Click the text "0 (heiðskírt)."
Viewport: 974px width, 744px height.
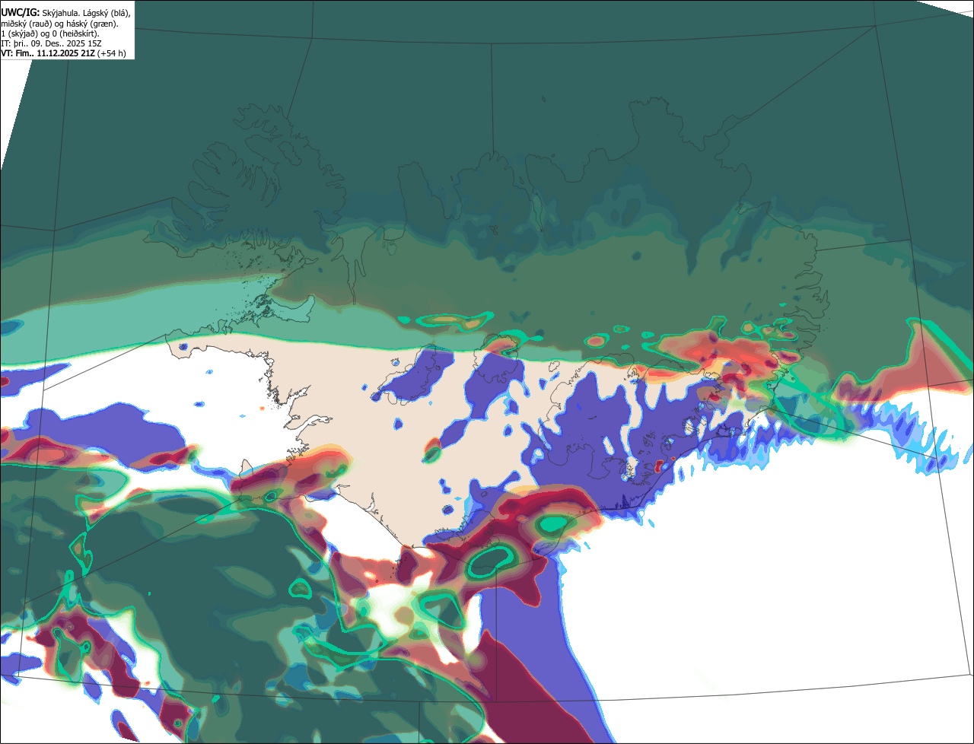(75, 34)
